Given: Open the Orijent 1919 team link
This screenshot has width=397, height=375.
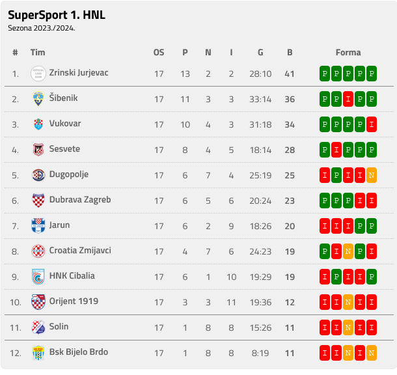Looking at the screenshot, I should click(74, 301).
